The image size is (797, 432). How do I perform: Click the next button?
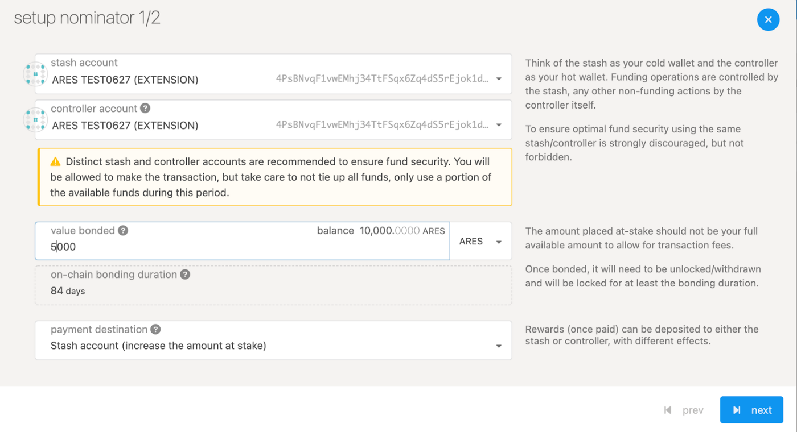point(751,410)
